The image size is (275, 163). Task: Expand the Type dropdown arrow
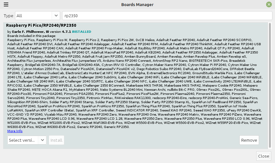pos(56,16)
